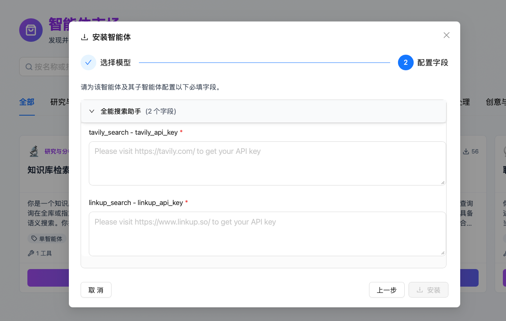506x321 pixels.
Task: Click the numbered circle 2 for 配置字段
Action: (x=406, y=62)
